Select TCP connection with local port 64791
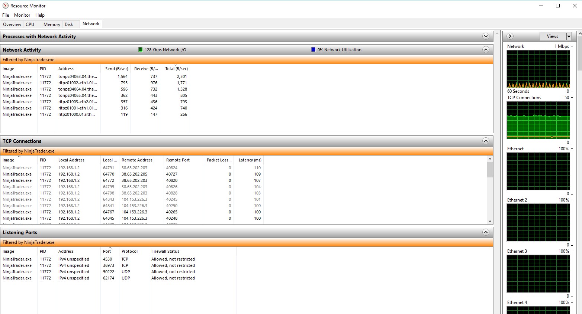Viewport: 582px width, 314px height. tap(132, 168)
